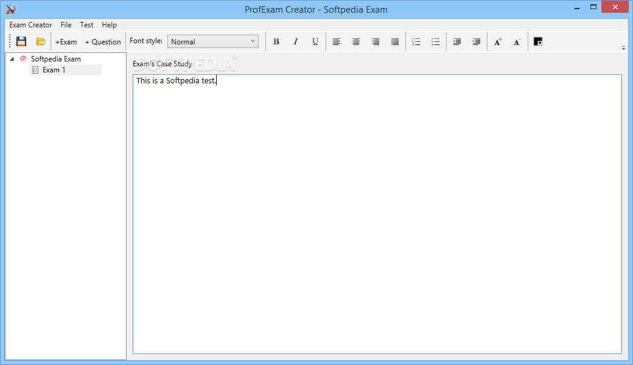The width and height of the screenshot is (633, 365).
Task: Click the + Question button
Action: click(x=103, y=42)
